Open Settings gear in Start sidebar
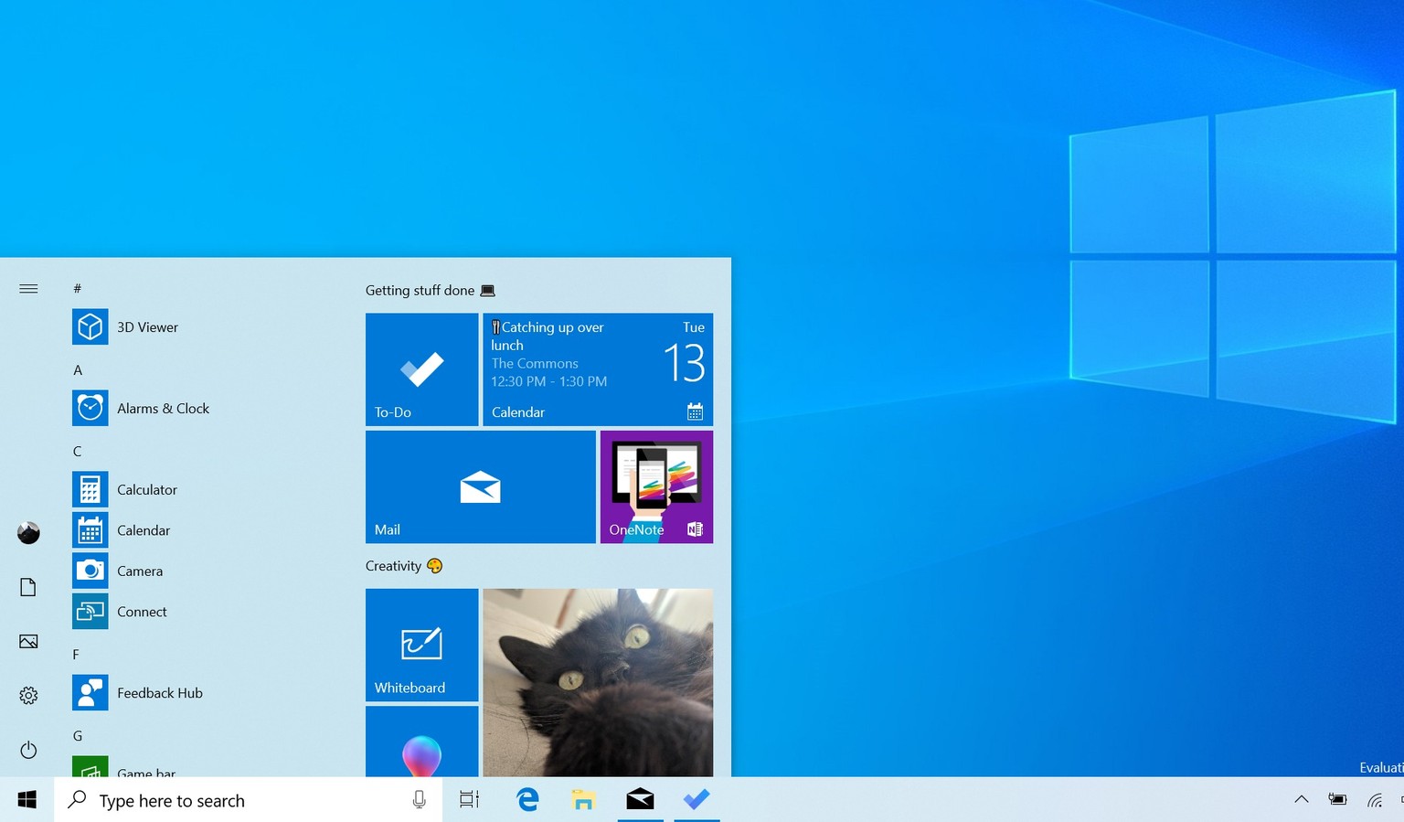1404x822 pixels. click(28, 696)
